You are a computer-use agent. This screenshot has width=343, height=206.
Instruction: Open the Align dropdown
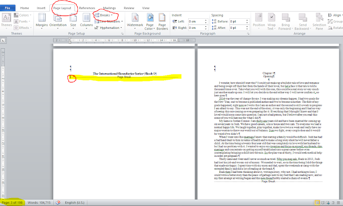pyautogui.click(x=335, y=15)
